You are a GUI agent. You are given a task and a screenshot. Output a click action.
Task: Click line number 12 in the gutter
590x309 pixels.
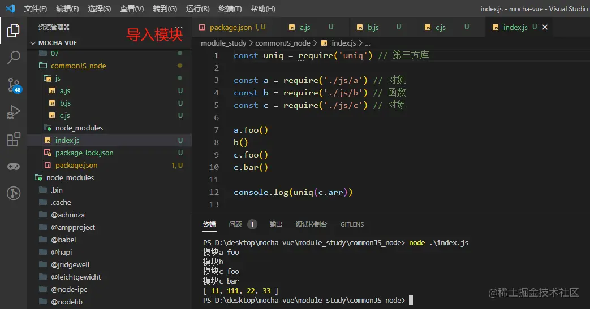tap(214, 192)
